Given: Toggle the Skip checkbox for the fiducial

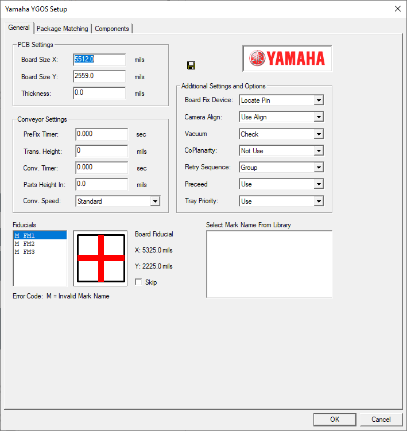Looking at the screenshot, I should tap(138, 282).
